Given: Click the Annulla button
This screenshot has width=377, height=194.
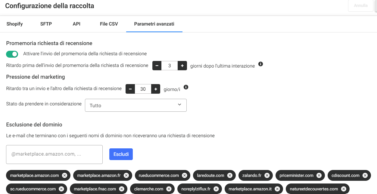Looking at the screenshot, I should (x=361, y=5).
